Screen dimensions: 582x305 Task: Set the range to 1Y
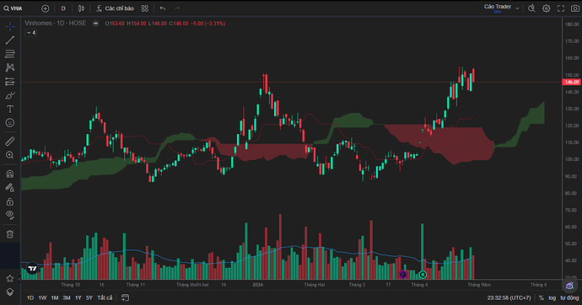[x=78, y=297]
